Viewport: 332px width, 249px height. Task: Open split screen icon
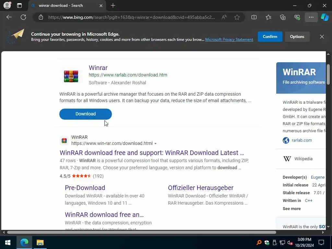pyautogui.click(x=254, y=17)
